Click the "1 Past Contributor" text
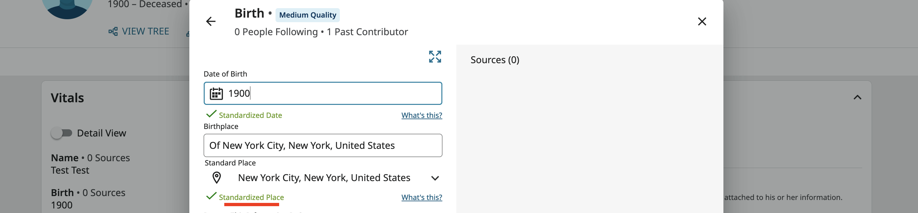This screenshot has height=213, width=918. pos(367,32)
